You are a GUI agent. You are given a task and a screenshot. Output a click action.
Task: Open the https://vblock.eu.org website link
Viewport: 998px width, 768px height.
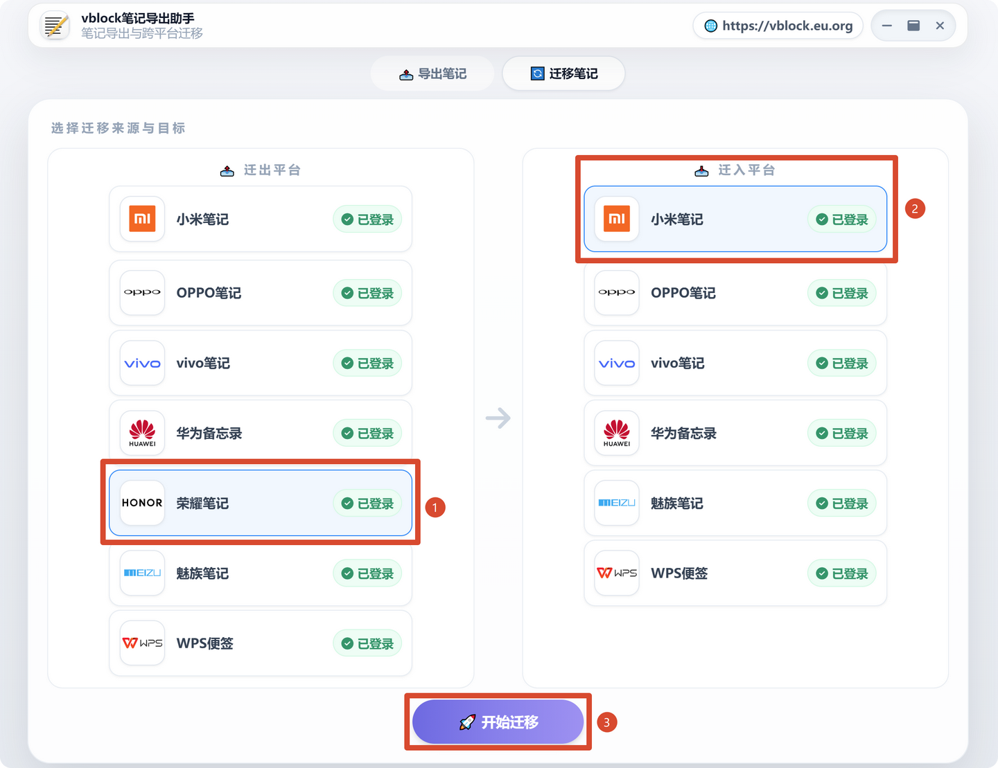(x=778, y=26)
